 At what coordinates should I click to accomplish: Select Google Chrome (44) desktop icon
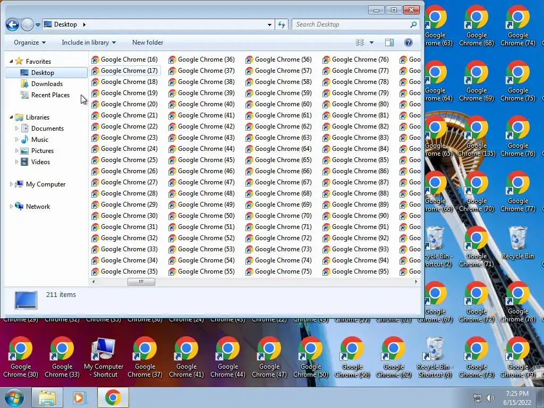pyautogui.click(x=227, y=358)
